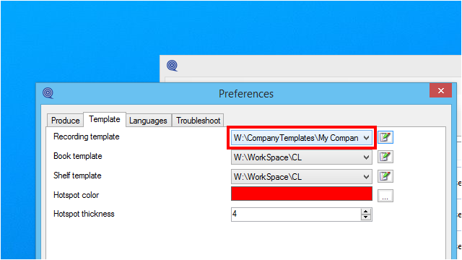Click inside the Hotspot thickness field

(296, 214)
